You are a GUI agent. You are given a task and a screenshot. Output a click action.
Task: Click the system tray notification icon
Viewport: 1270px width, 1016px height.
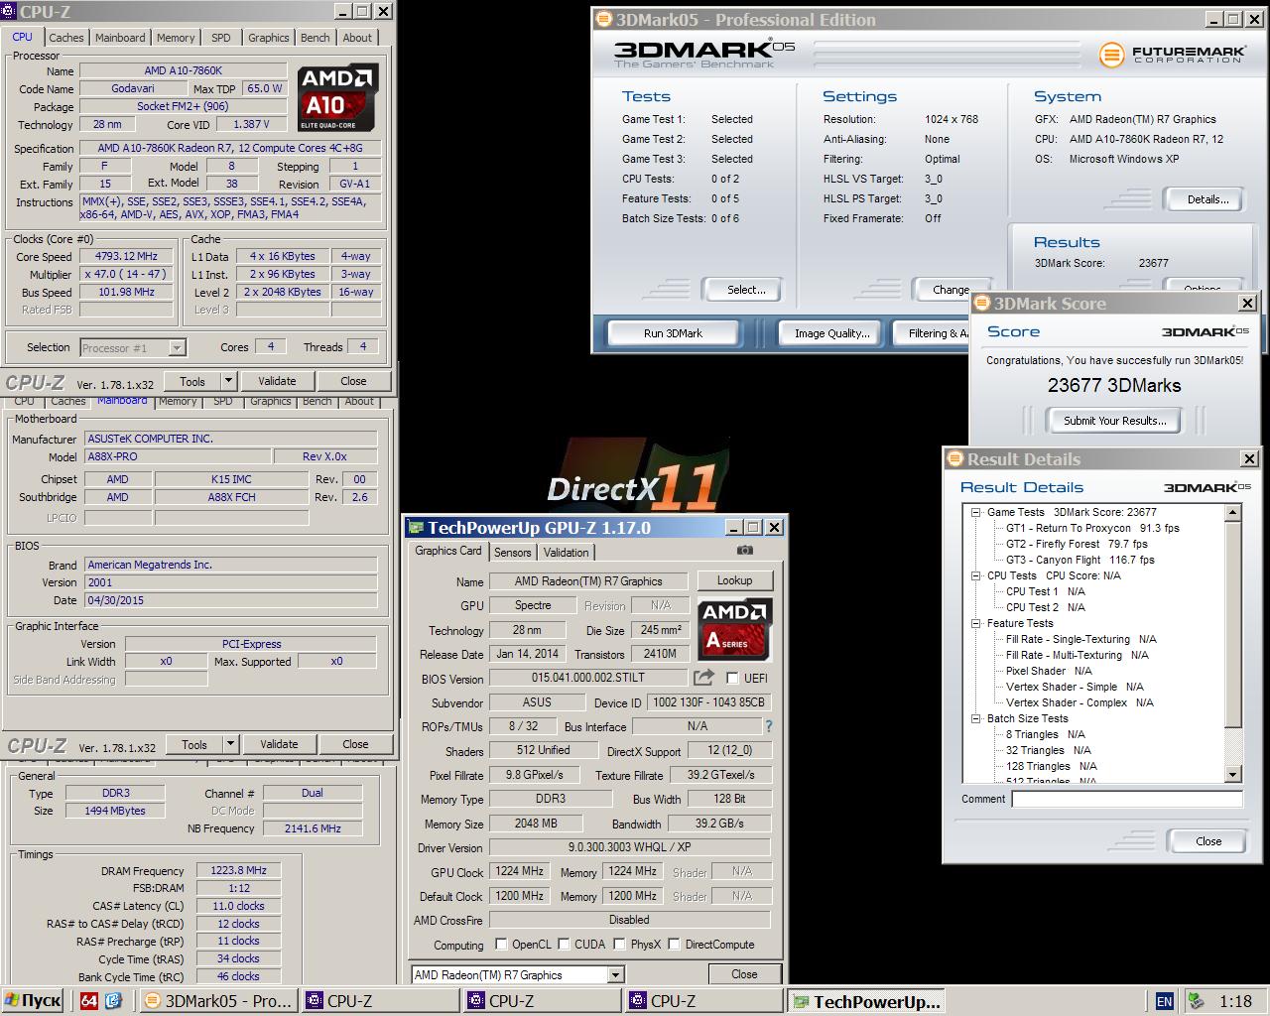coord(1197,1001)
